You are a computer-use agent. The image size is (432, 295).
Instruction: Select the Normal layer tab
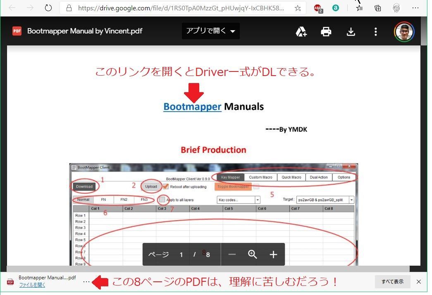[x=83, y=200]
